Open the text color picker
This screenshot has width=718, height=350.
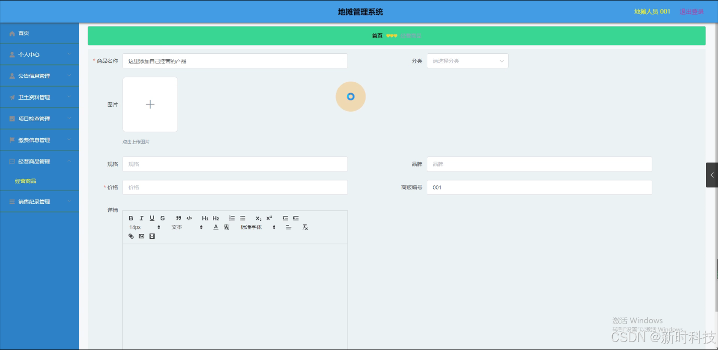[x=216, y=227]
